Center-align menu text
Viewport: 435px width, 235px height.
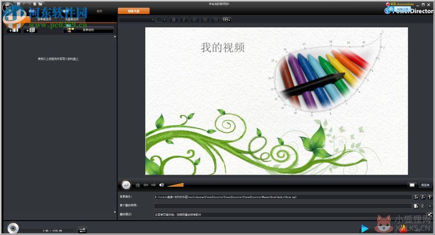[205, 20]
